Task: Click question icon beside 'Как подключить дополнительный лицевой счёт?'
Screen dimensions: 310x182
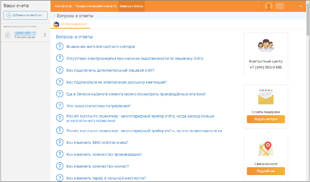Action: [x=60, y=70]
